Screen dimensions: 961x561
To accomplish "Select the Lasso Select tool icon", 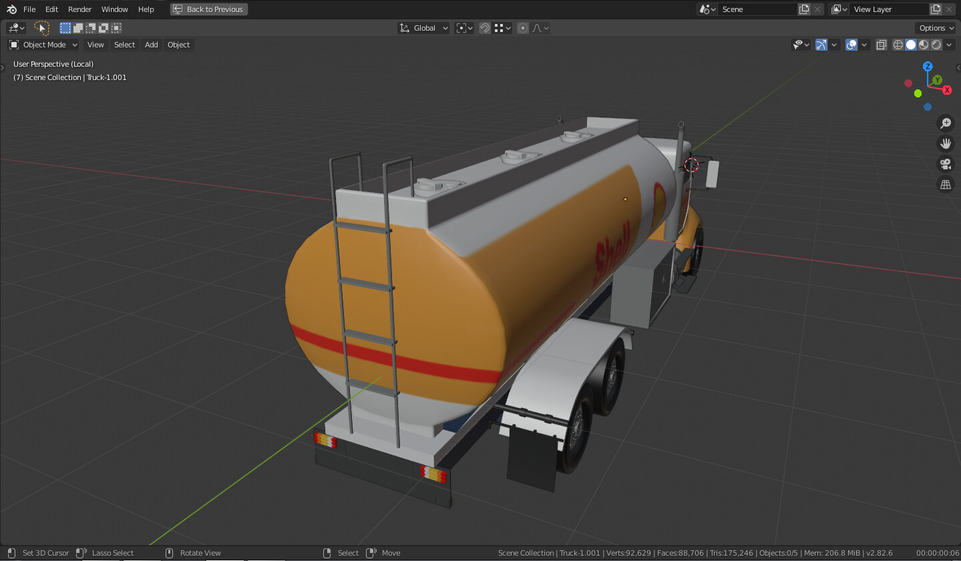I will coord(41,28).
